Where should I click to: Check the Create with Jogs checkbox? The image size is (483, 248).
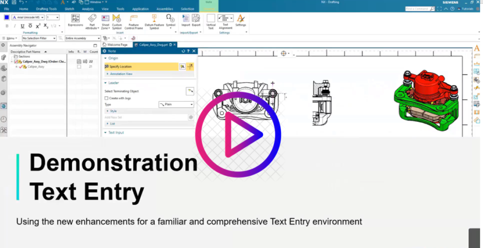pos(106,98)
